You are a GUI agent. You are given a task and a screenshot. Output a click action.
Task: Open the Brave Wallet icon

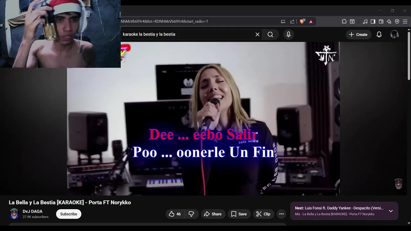click(x=381, y=21)
